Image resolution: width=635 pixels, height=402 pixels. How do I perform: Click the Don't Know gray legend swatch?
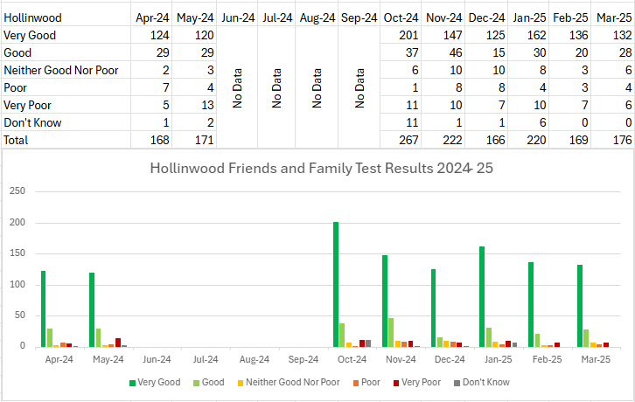(x=456, y=382)
